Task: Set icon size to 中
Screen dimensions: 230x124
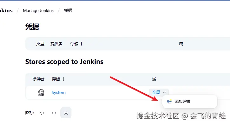Action: coord(54,113)
